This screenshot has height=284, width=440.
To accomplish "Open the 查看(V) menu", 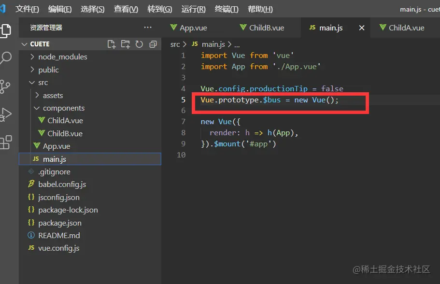I will click(126, 9).
